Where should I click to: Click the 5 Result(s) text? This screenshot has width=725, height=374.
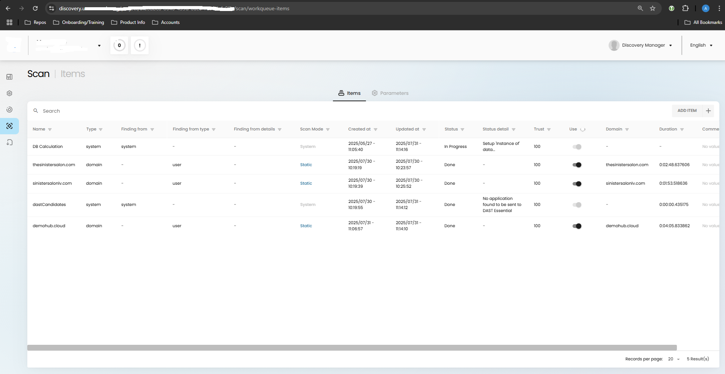click(x=698, y=359)
